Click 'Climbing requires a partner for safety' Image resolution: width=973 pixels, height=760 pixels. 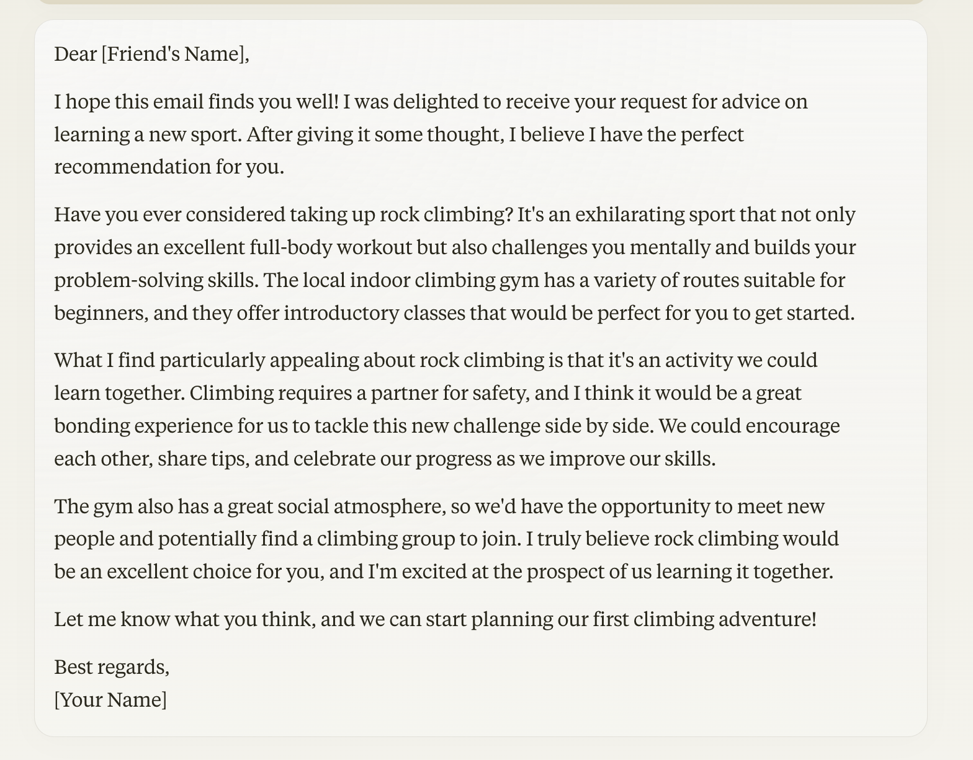[359, 394]
